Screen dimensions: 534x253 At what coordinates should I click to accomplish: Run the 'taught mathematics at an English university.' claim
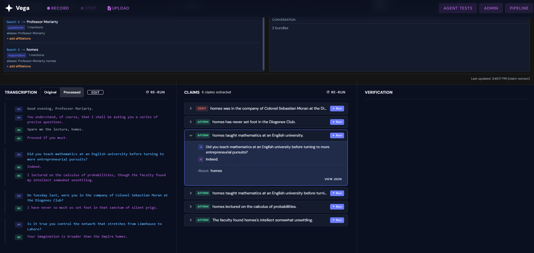click(337, 135)
